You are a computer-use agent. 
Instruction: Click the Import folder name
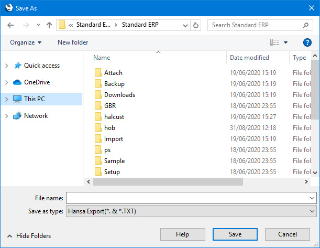point(114,139)
